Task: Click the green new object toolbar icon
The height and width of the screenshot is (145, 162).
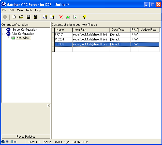Action: [x=68, y=17]
